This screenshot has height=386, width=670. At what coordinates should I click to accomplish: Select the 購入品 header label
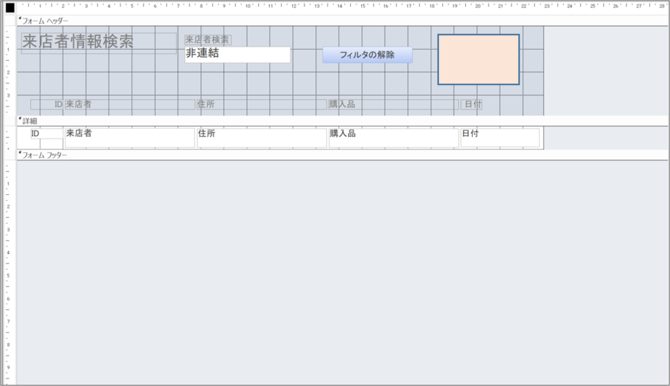coord(393,104)
